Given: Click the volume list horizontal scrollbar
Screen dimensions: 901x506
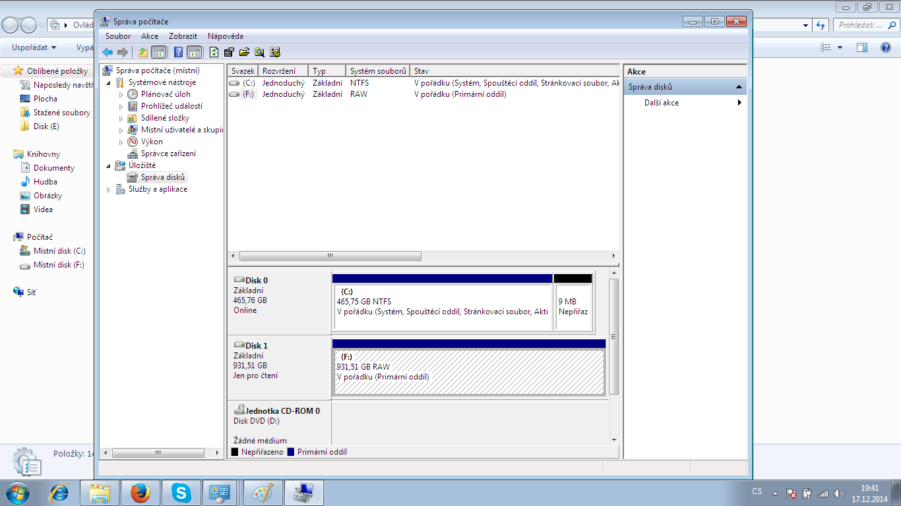Looking at the screenshot, I should pos(330,256).
